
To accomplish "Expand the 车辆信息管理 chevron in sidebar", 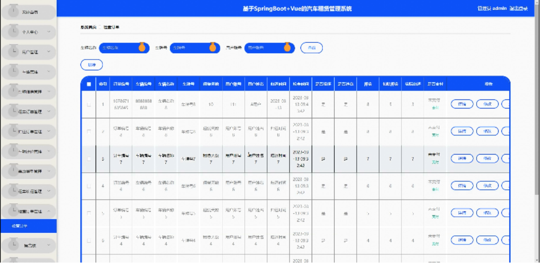I will (49, 92).
